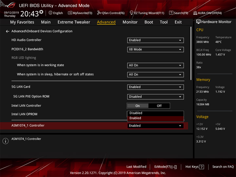Screen dimensions: 236x177
Task: Click the 20:43 clock display
Action: point(29,14)
